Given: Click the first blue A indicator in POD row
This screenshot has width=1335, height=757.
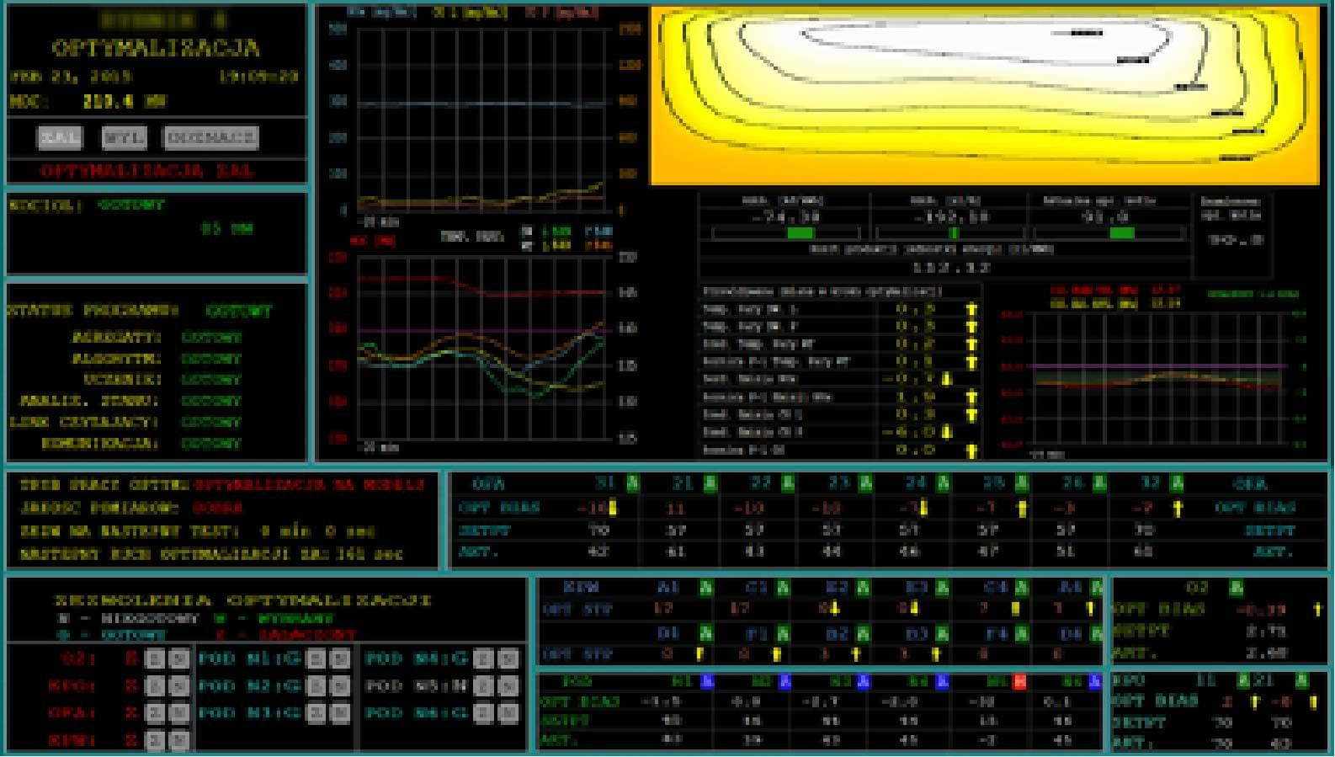Looking at the screenshot, I should (x=706, y=681).
